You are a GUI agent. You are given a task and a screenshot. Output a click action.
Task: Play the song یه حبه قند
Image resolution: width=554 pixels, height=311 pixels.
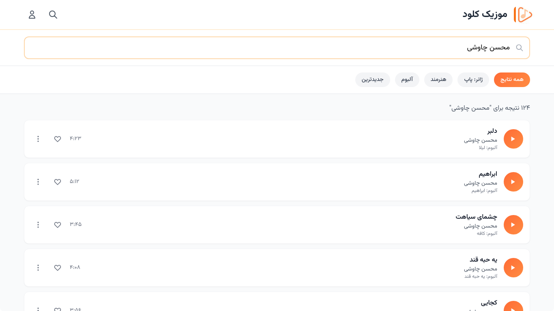(513, 268)
